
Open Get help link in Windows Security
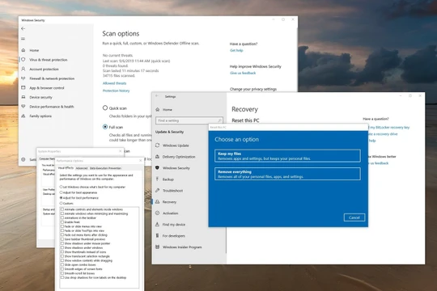point(236,50)
